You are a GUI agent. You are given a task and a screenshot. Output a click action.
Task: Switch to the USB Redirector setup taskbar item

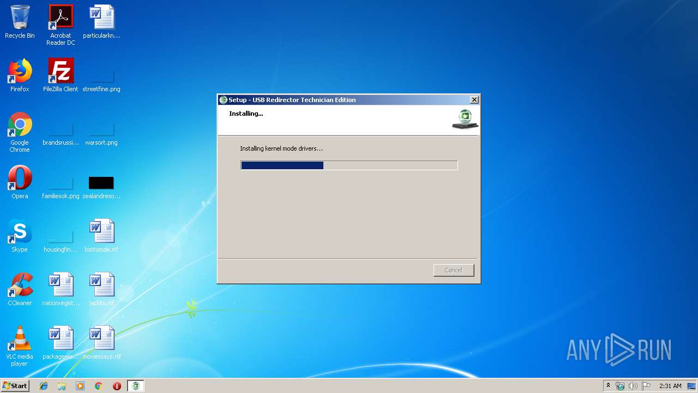point(136,386)
